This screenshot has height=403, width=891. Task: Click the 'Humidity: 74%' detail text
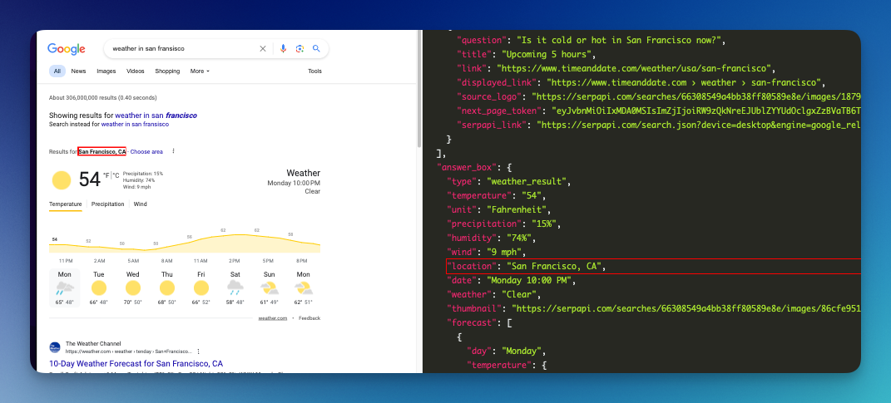(139, 180)
